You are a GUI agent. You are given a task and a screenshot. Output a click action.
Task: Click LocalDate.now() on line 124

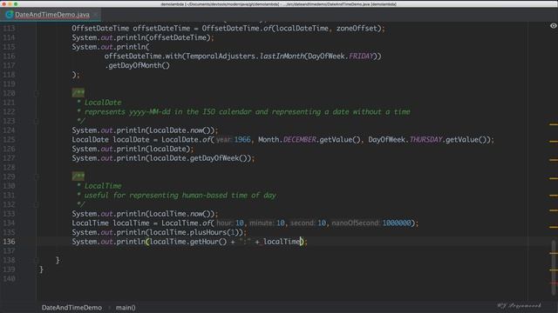coord(181,130)
